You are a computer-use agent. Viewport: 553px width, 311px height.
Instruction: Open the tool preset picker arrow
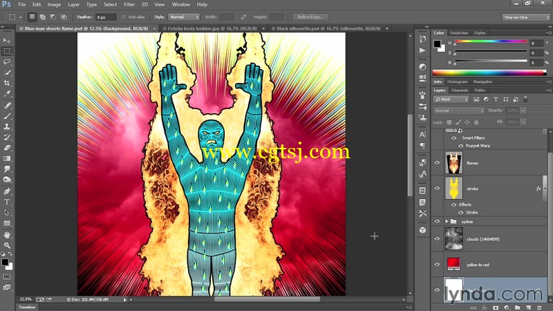[x=20, y=17]
